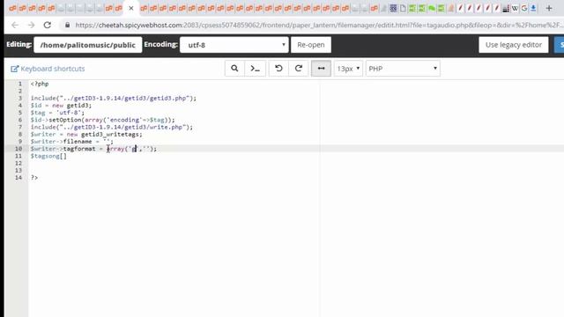Undo the last edit

tap(278, 69)
